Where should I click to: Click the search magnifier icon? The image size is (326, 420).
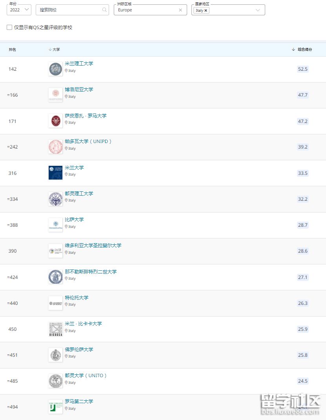click(x=104, y=10)
